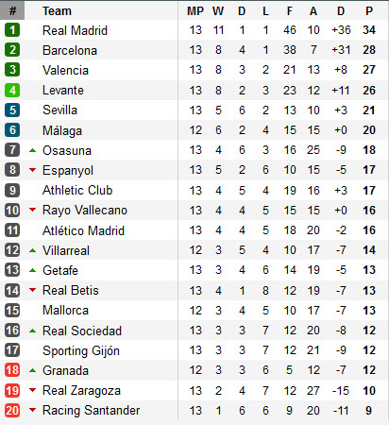Click Valencia's 27 points value
389x425 pixels.
[x=369, y=70]
